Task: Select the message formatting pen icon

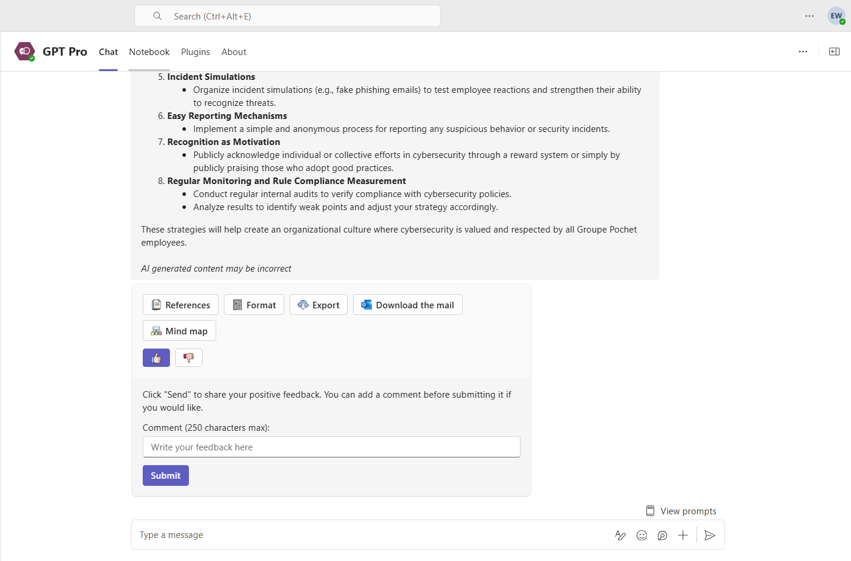Action: point(620,535)
